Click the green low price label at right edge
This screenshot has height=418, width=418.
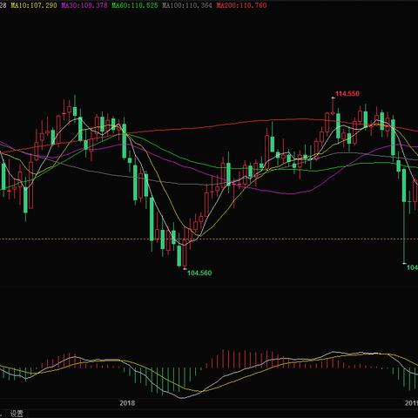(412, 267)
